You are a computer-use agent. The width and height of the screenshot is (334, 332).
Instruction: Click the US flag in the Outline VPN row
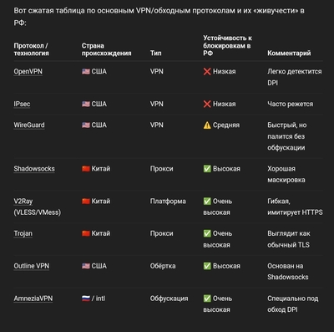pyautogui.click(x=86, y=266)
